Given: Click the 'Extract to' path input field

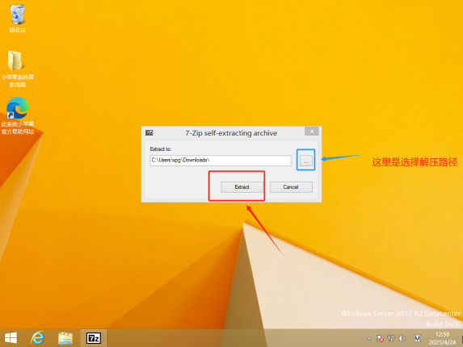Looking at the screenshot, I should point(221,161).
